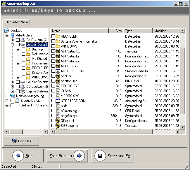Image resolution: width=190 pixels, height=170 pixels.
Task: Click the 3½-Diskette floppy drive icon
Action: (x=23, y=40)
